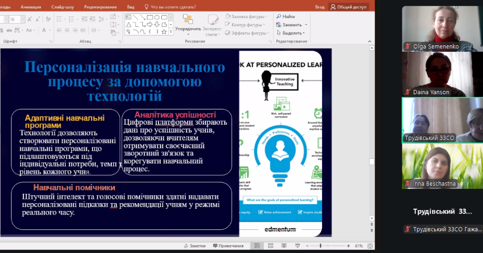This screenshot has height=253, width=483.
Task: Click the Find (Найти) magnifier icon
Action: coord(278,17)
